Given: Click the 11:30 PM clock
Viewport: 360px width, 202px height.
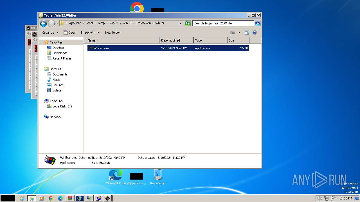Looking at the screenshot, I should pos(345,198).
